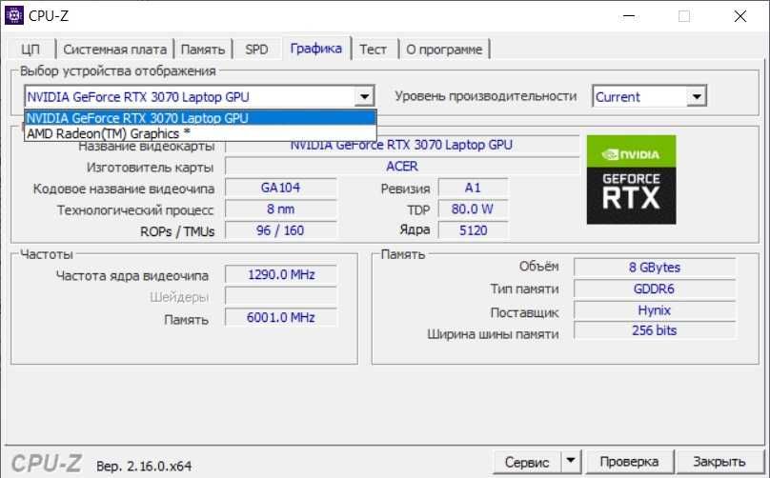Expand the Сервис dropdown arrow
Screen dimensions: 770x478
coord(571,462)
